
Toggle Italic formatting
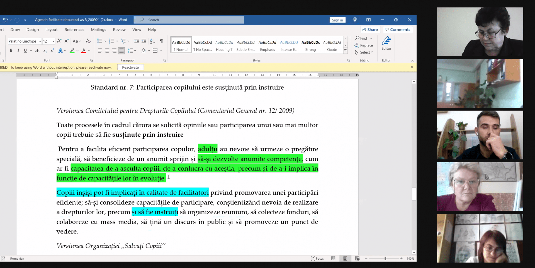(x=18, y=50)
